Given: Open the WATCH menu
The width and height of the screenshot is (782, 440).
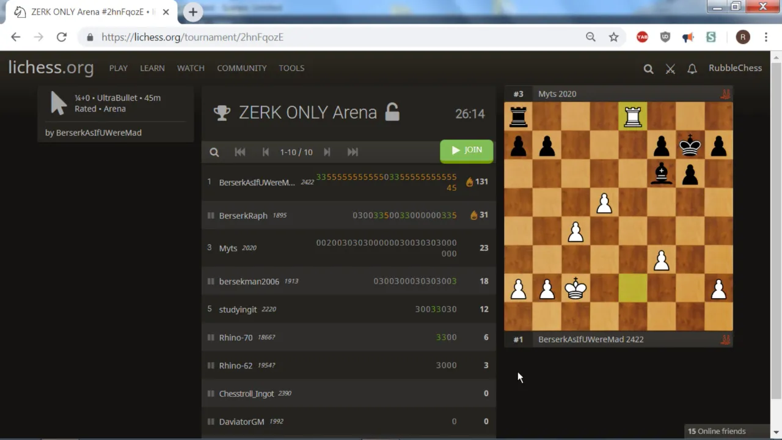Looking at the screenshot, I should point(191,68).
